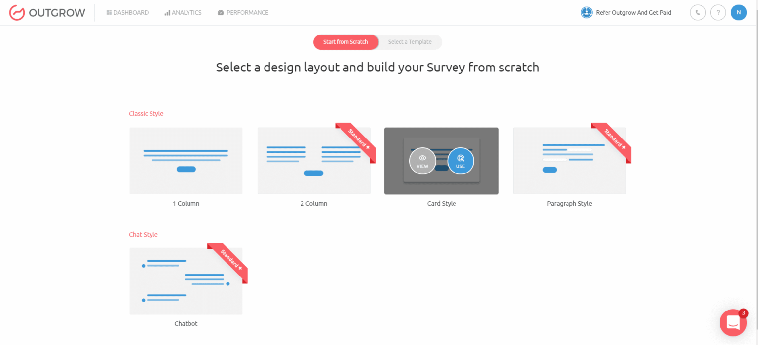The height and width of the screenshot is (345, 758).
Task: Open the Dashboard menu item
Action: [127, 12]
